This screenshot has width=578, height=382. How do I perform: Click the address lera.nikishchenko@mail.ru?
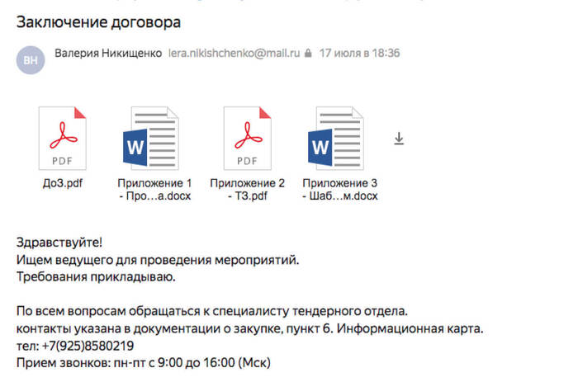tap(235, 54)
